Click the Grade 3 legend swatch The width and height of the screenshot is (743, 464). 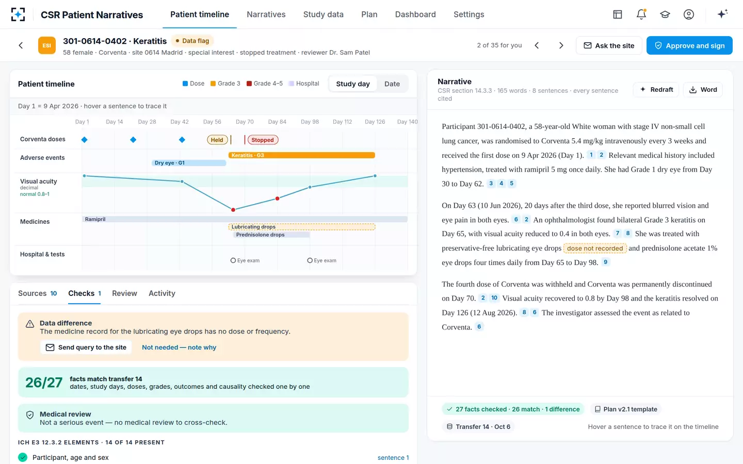(x=213, y=84)
